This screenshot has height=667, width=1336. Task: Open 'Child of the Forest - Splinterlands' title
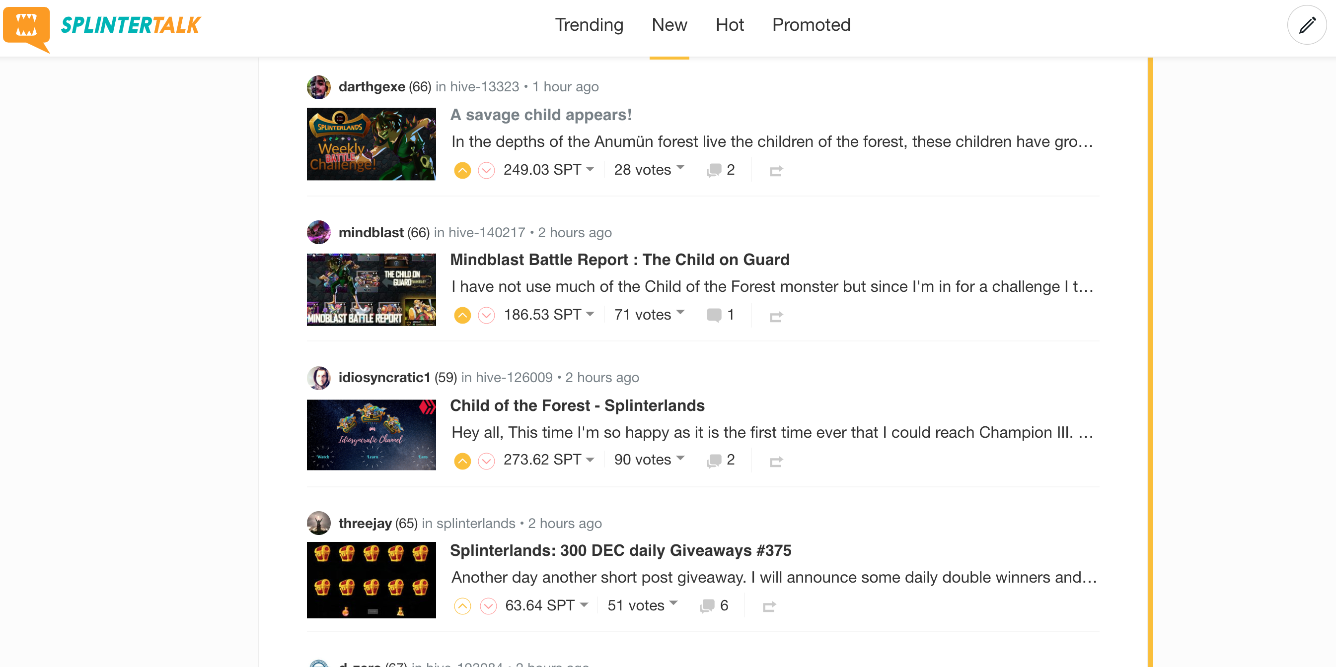click(577, 405)
